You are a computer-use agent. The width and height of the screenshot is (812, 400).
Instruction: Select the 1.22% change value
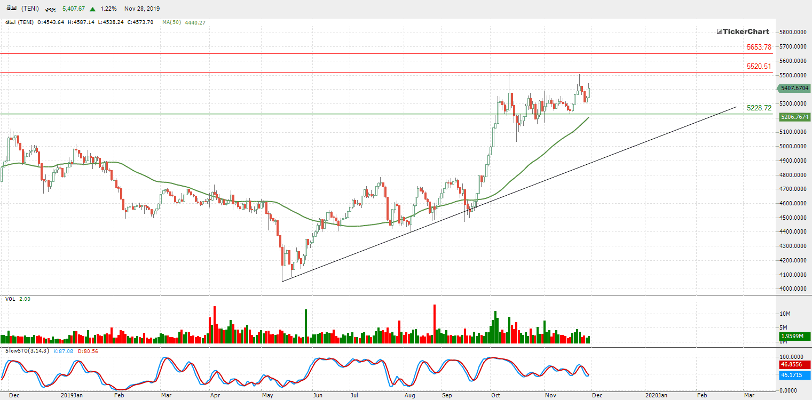click(x=108, y=9)
